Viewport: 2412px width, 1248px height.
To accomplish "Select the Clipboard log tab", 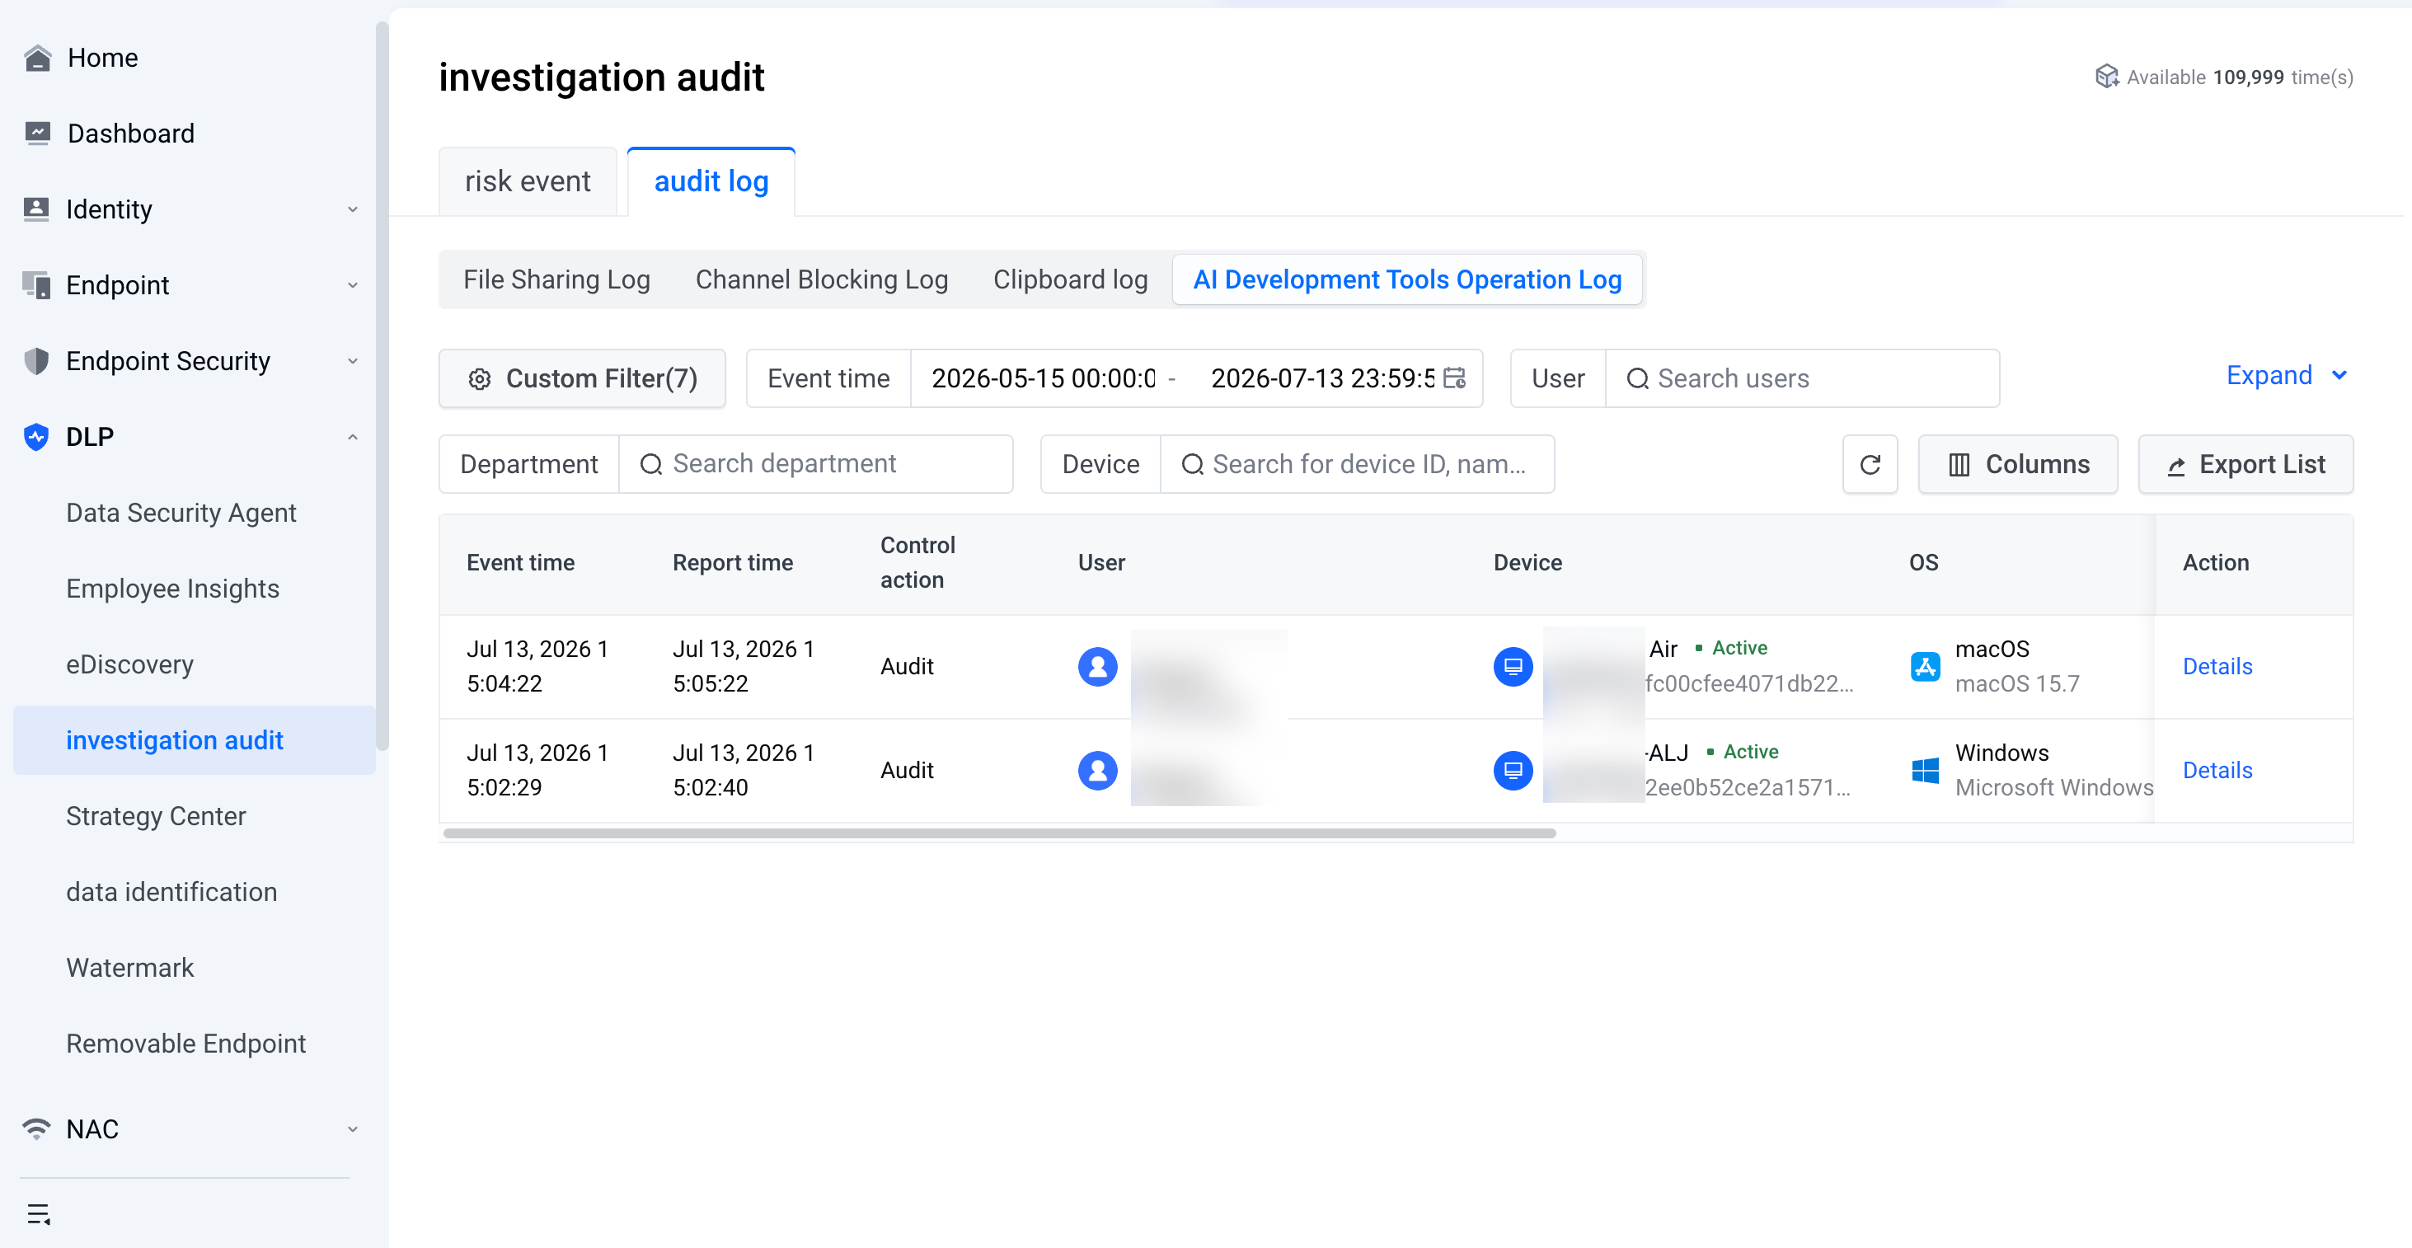I will pos(1070,280).
